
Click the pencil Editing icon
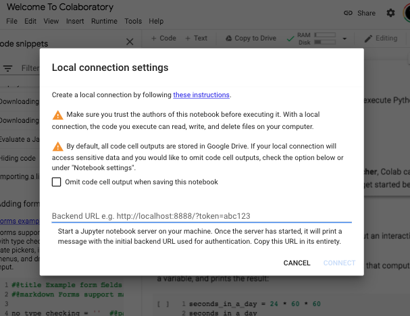[x=368, y=38]
